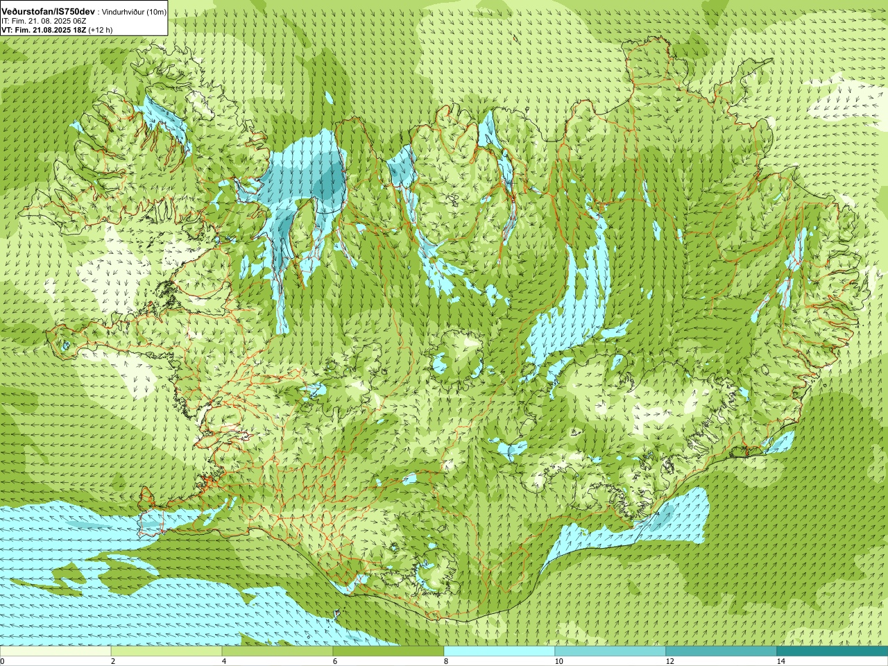Pick the dark green 6–8 legend swatch
The image size is (888, 666).
[388, 651]
